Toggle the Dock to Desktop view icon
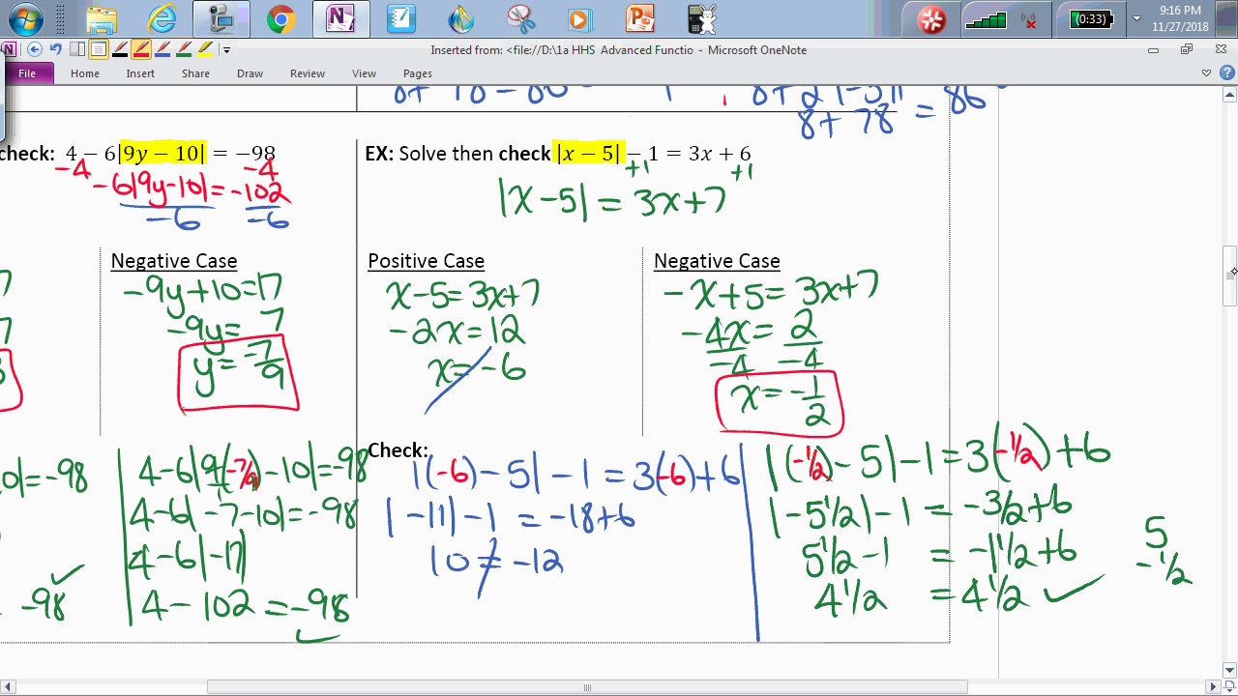This screenshot has height=696, width=1238. (77, 49)
